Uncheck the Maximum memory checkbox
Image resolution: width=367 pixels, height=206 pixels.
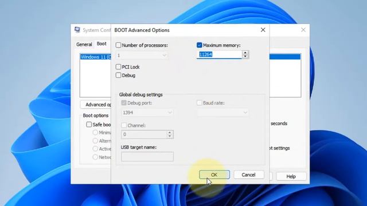coord(199,45)
